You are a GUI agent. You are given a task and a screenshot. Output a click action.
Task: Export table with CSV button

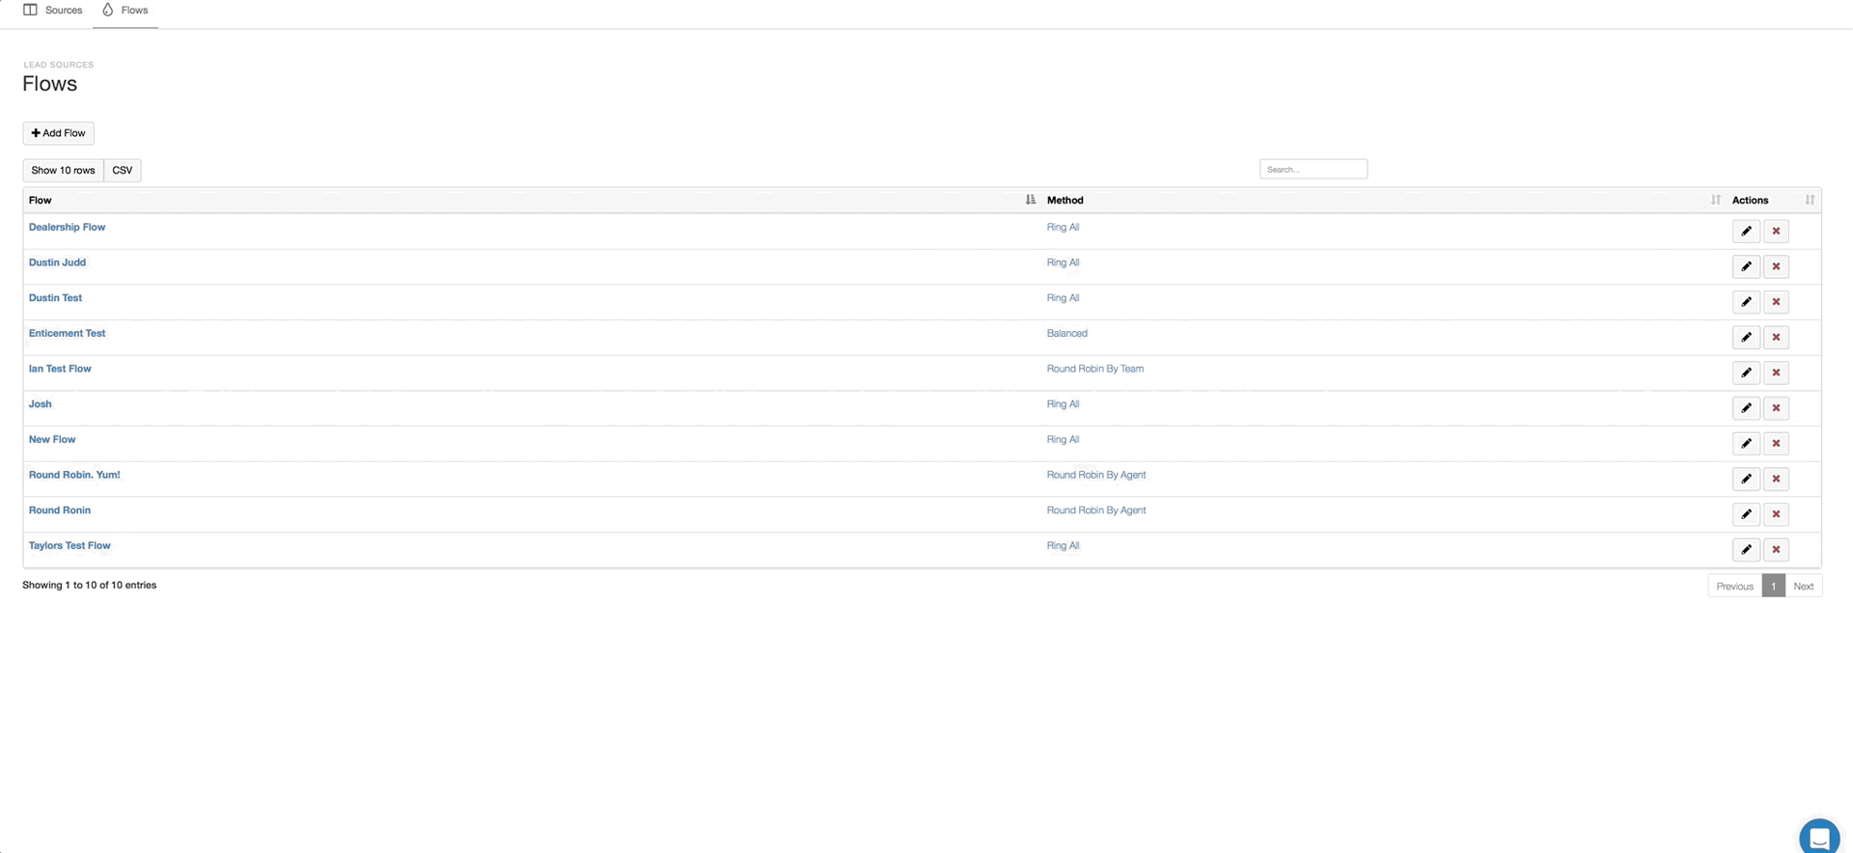click(123, 170)
